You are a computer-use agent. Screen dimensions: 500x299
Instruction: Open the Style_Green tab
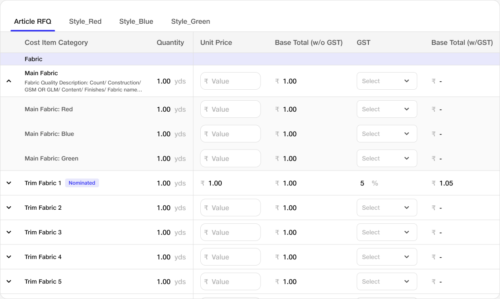191,22
